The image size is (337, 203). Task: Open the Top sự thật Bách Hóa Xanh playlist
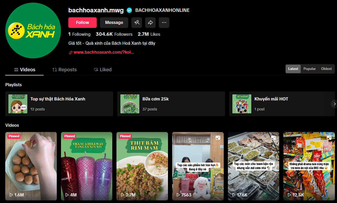pos(59,104)
